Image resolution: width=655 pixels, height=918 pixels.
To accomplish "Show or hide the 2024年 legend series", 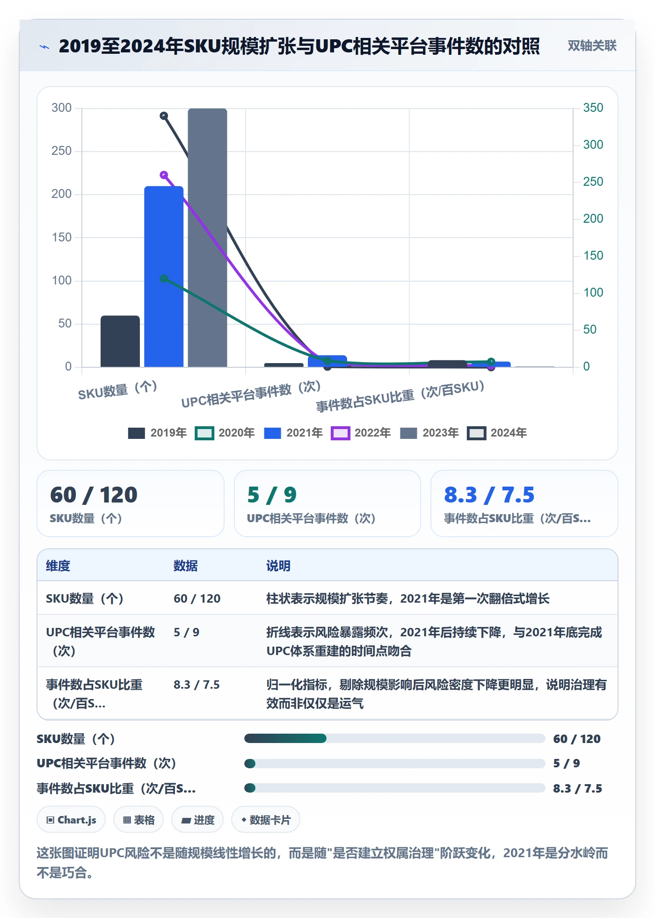I will click(497, 433).
